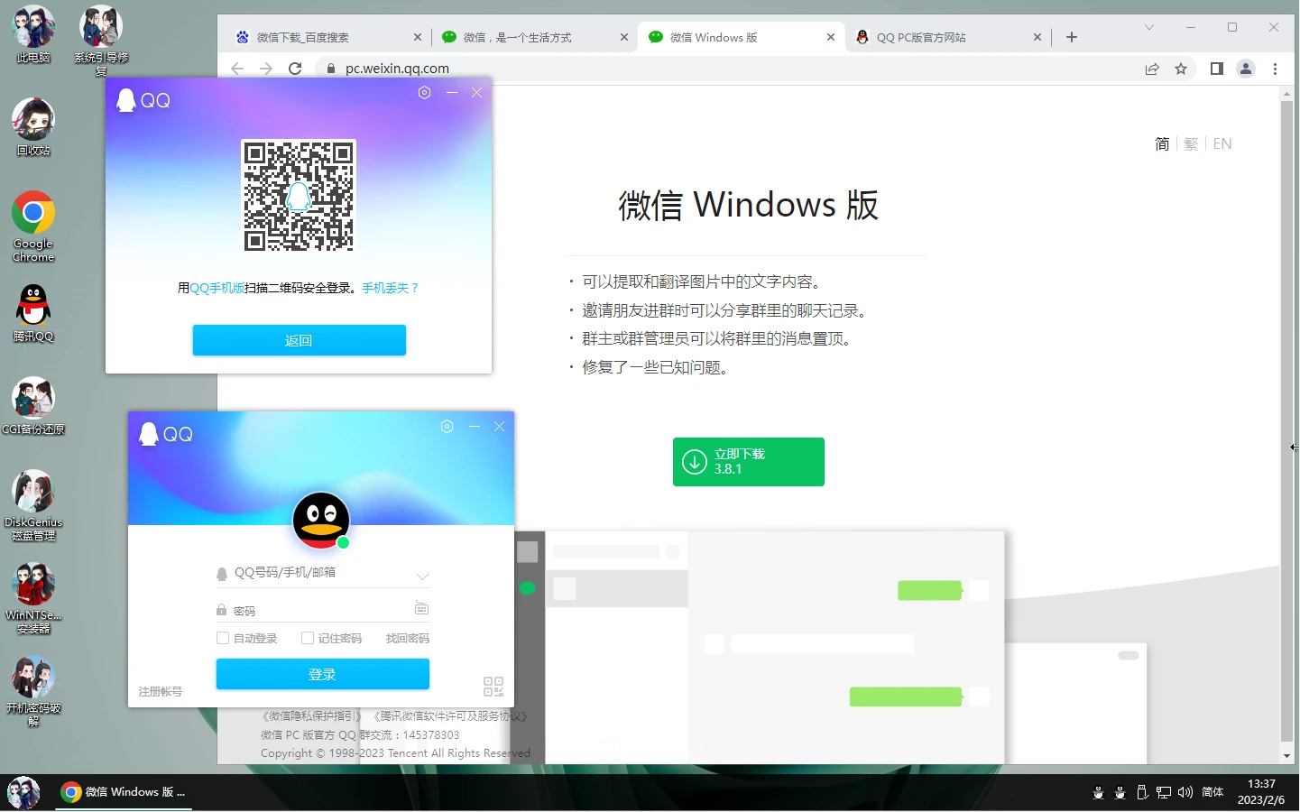Screen dimensions: 1300x812
Task: Open Chrome taskbar item 微信 Windows 版
Action: [124, 792]
